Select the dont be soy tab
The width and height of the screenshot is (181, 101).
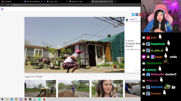(79, 2)
